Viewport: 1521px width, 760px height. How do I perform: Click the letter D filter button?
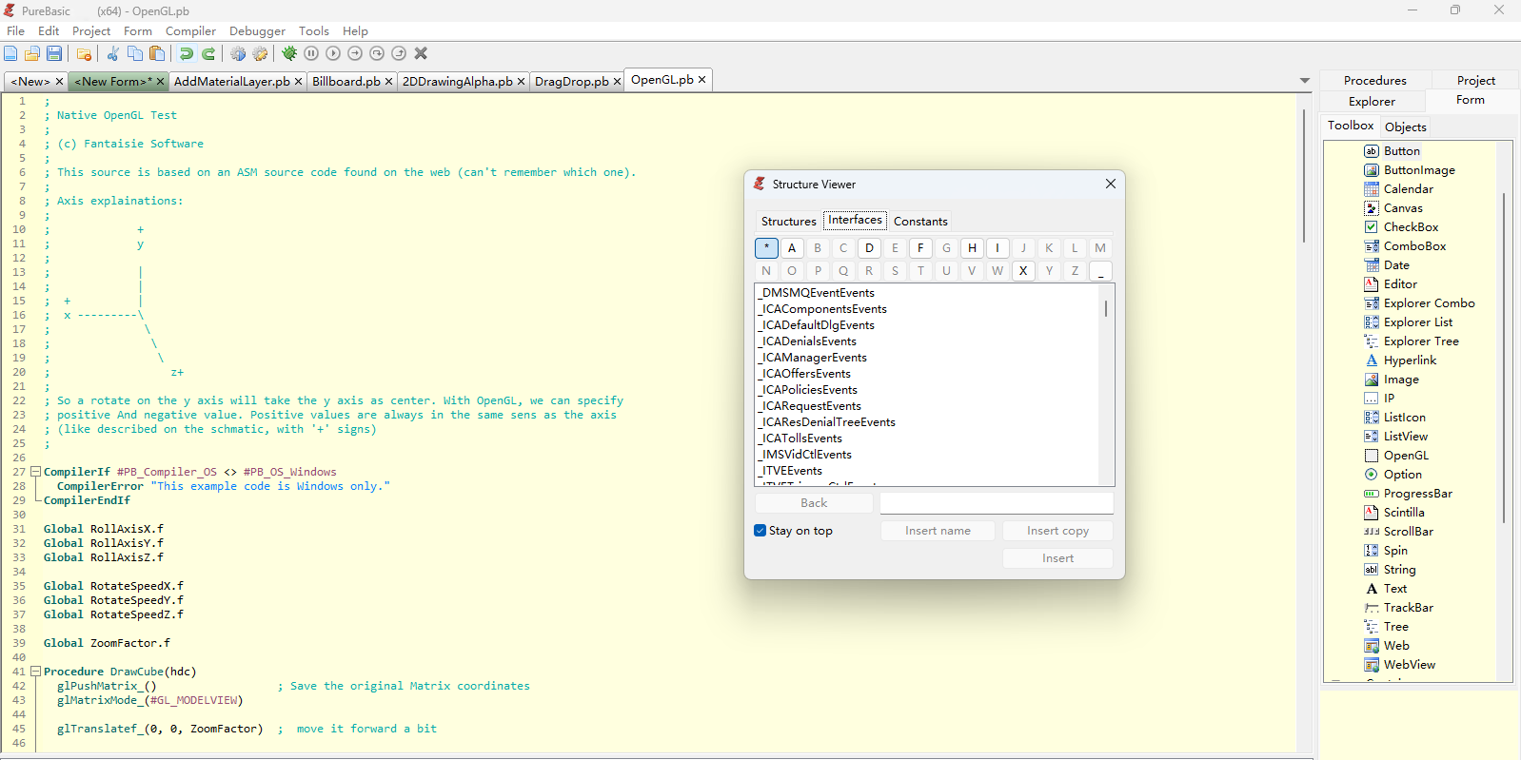(869, 248)
